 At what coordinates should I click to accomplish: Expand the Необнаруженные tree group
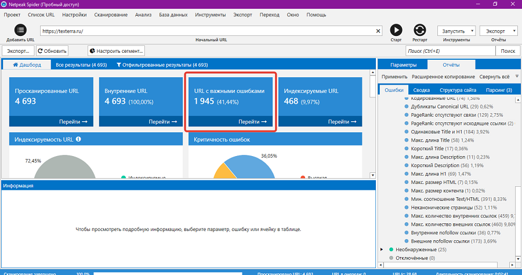pos(382,249)
